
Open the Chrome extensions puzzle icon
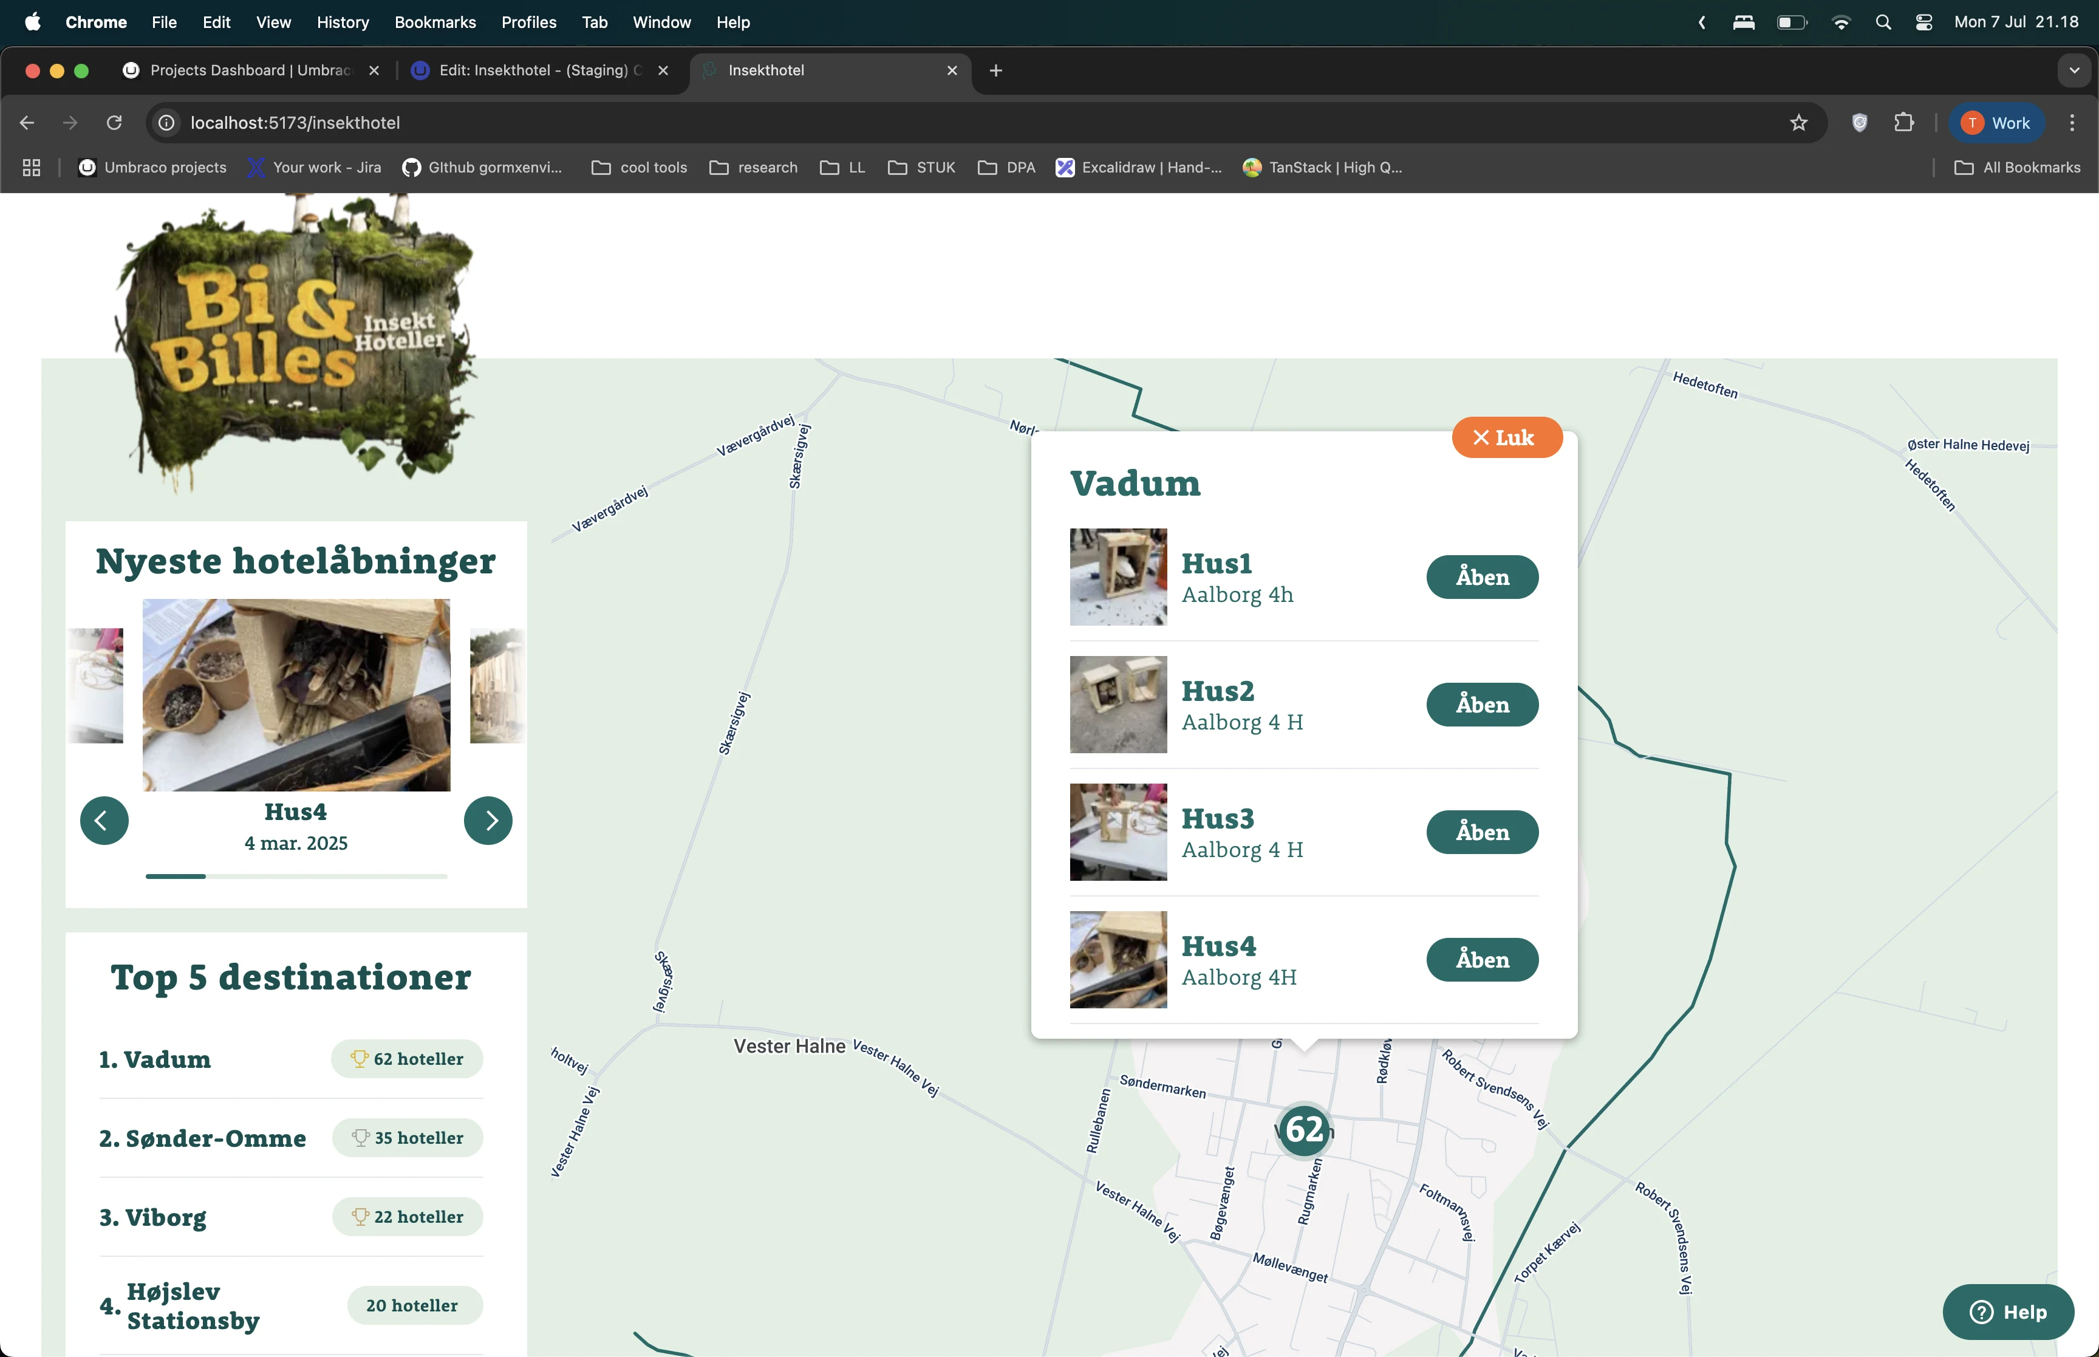[x=1904, y=123]
